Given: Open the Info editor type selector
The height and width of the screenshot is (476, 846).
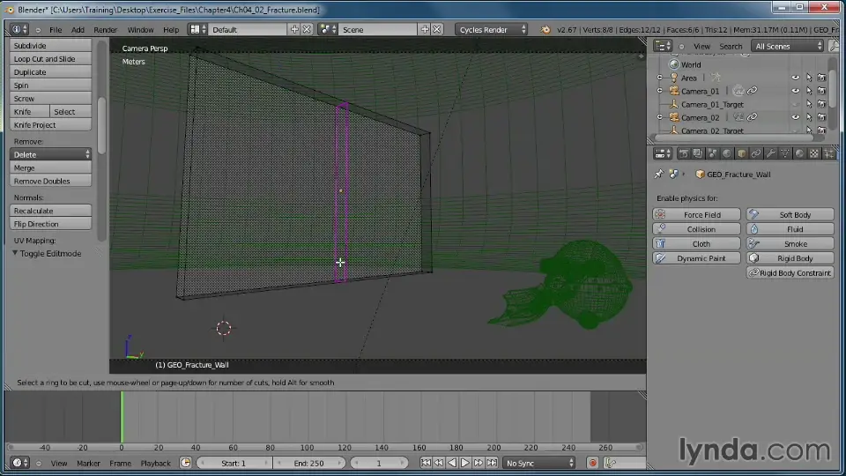Looking at the screenshot, I should click(x=19, y=30).
